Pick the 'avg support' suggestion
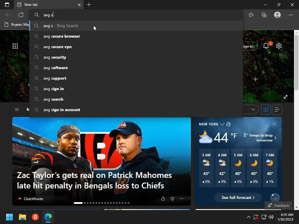Screen dimensions: 299x224 pyautogui.click(x=136, y=78)
